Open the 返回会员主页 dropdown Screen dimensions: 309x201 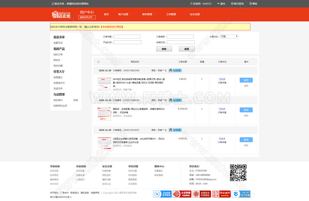click(87, 17)
